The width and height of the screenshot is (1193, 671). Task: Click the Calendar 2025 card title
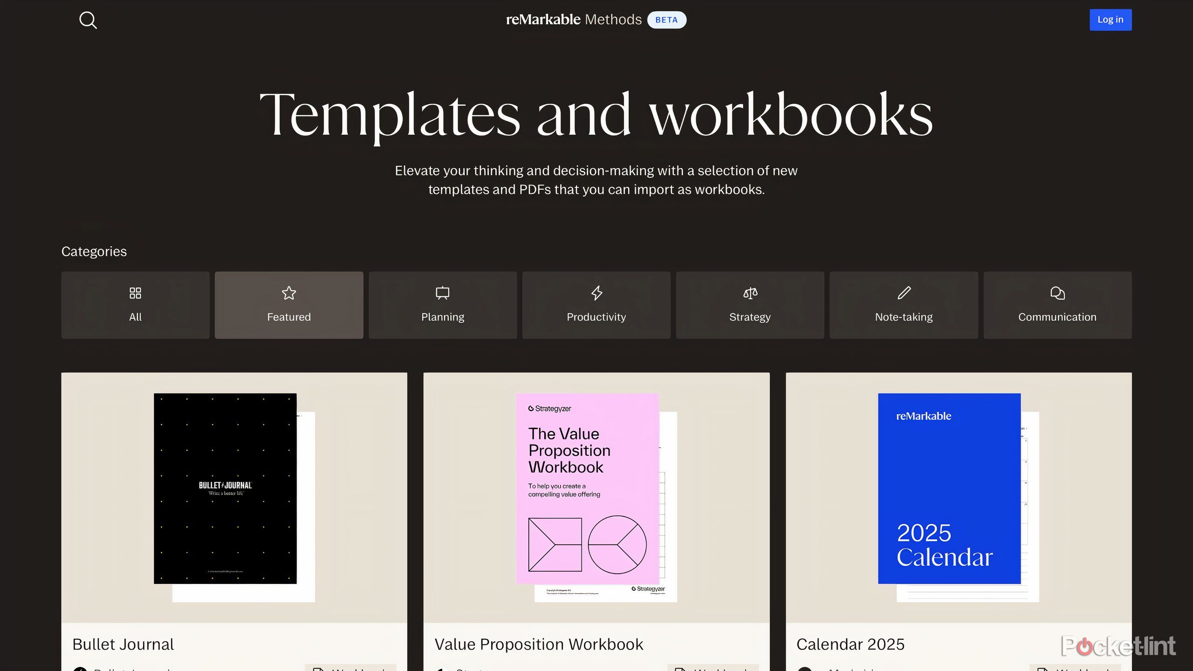click(x=850, y=644)
